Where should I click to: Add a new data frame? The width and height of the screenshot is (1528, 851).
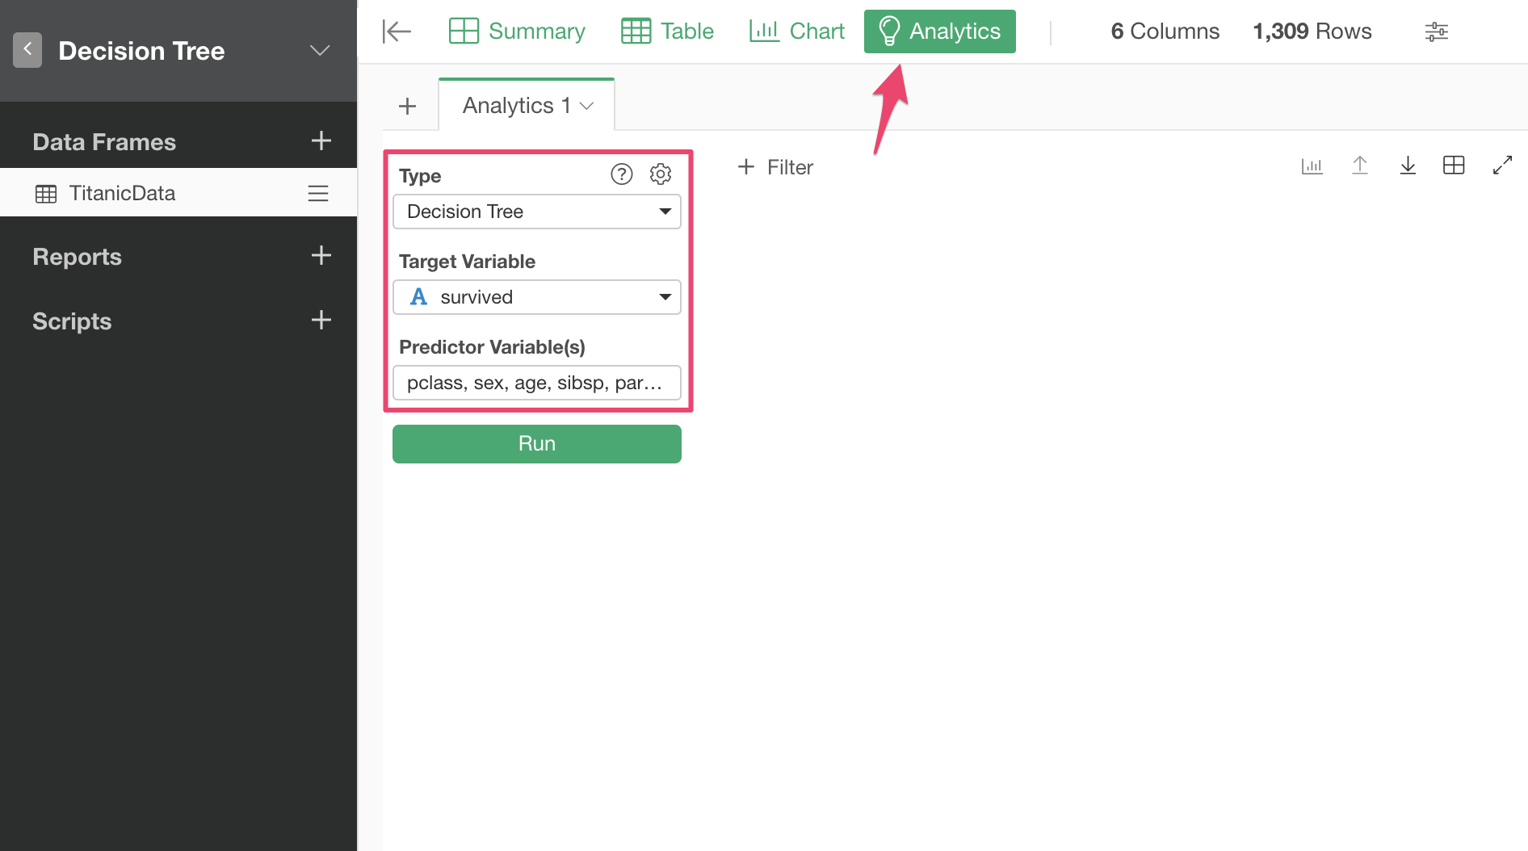pyautogui.click(x=321, y=141)
